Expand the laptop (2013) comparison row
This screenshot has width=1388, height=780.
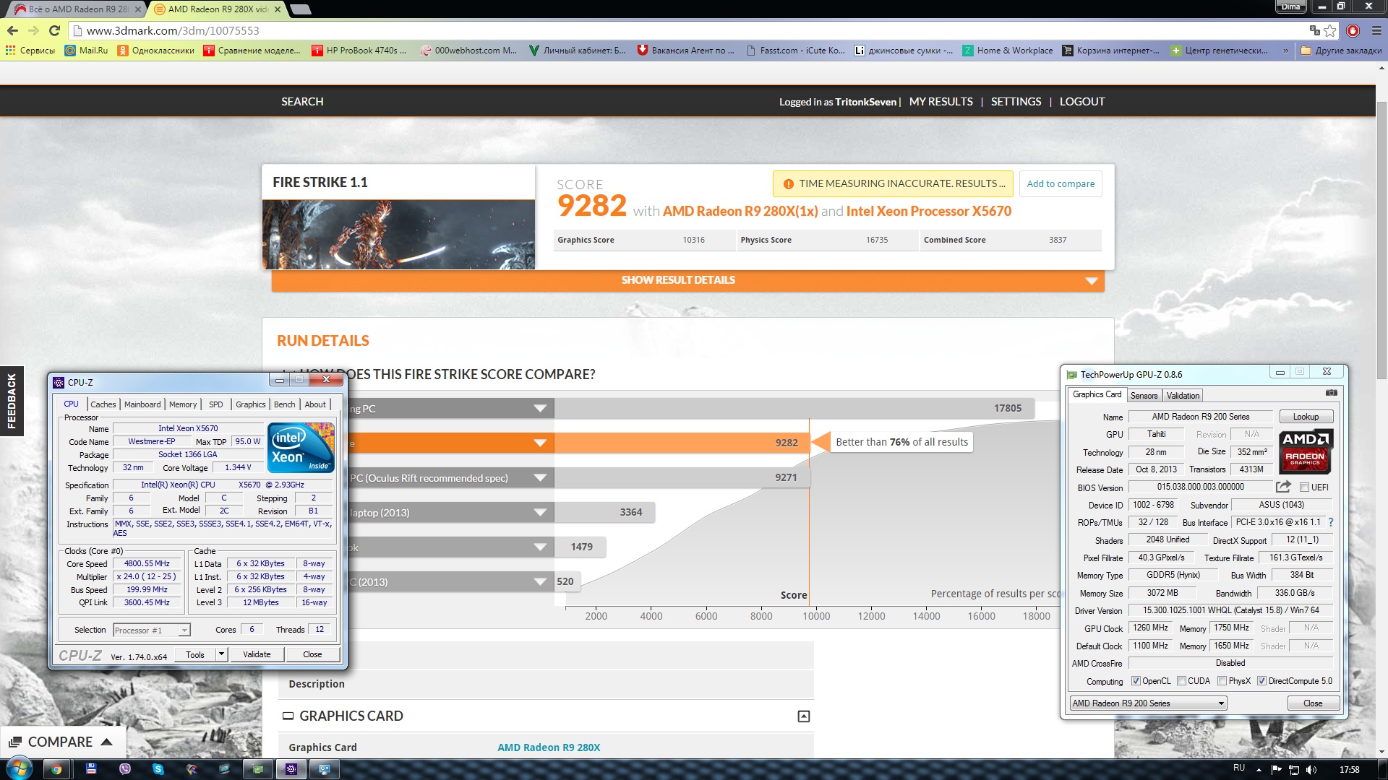click(539, 512)
